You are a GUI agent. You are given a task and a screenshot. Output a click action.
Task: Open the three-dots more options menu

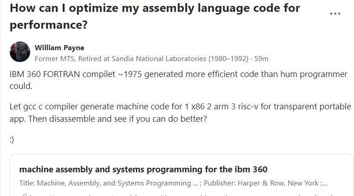click(x=335, y=14)
